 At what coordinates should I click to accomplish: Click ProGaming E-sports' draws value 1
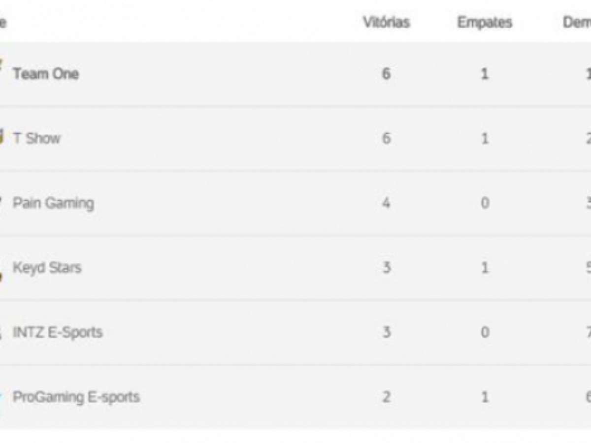(485, 397)
